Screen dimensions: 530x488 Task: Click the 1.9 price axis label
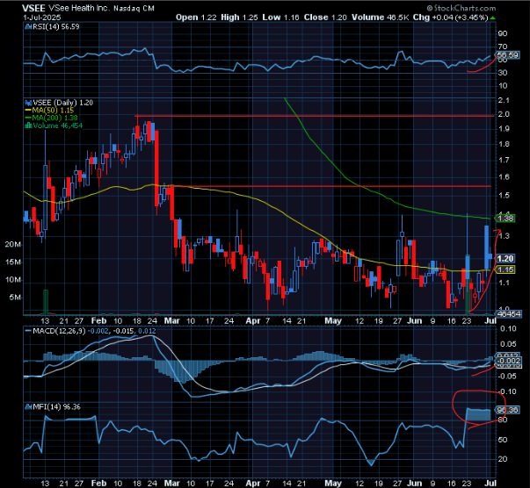click(504, 128)
